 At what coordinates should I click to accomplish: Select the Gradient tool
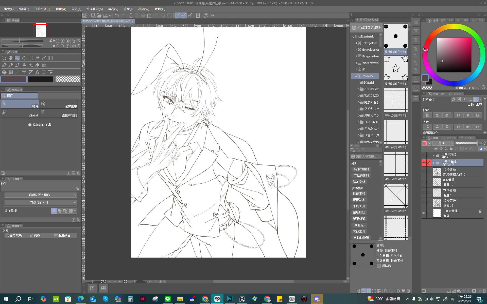(11, 72)
